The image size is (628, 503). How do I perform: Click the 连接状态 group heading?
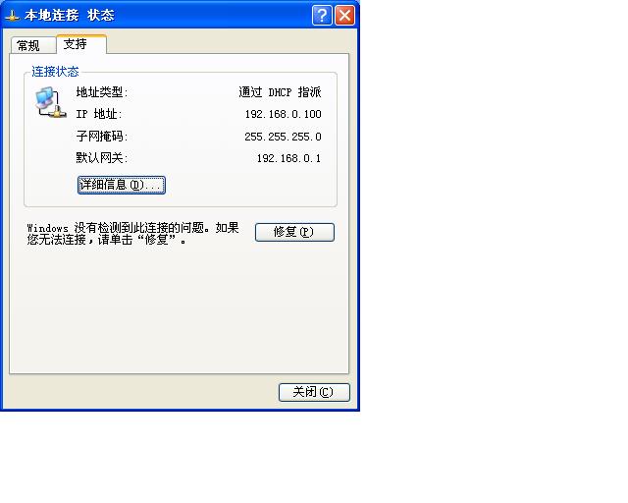[x=55, y=72]
